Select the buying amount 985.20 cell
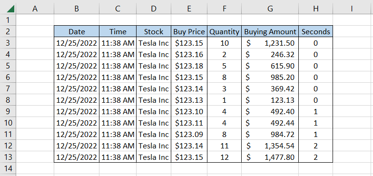The width and height of the screenshot is (373, 176). click(270, 77)
